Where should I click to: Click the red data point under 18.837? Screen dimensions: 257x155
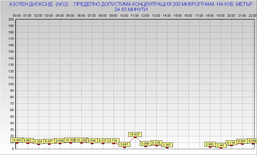[135, 137]
